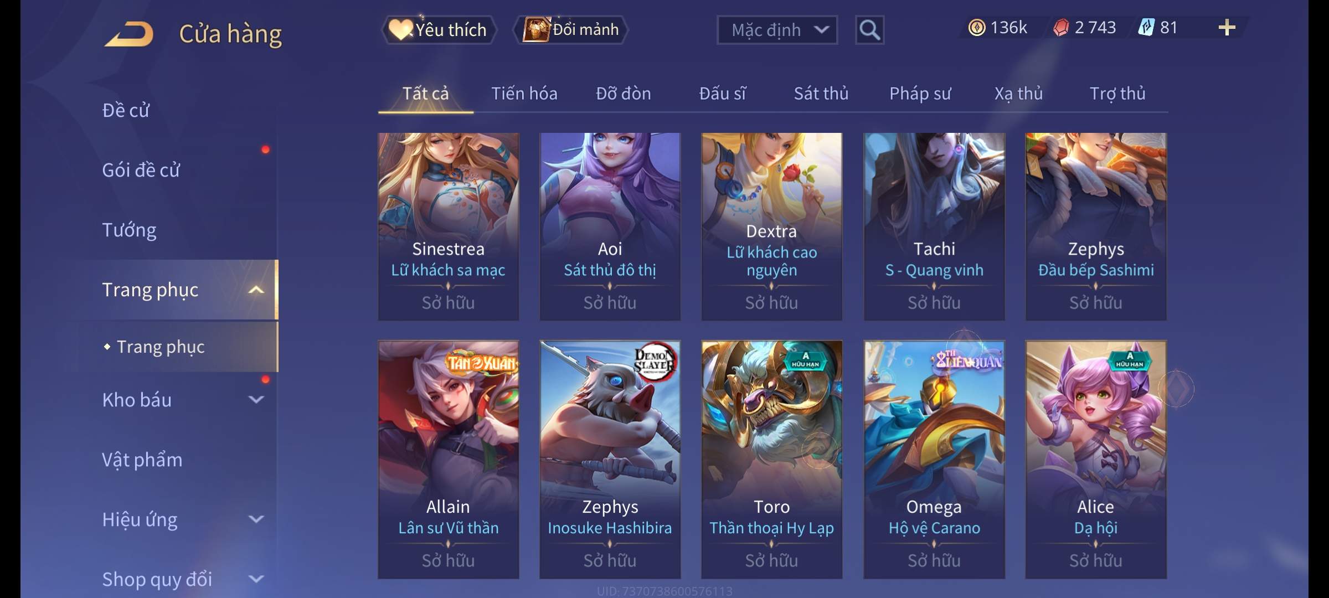Open Yêu thích favorites heart button
This screenshot has width=1329, height=598.
[x=439, y=30]
